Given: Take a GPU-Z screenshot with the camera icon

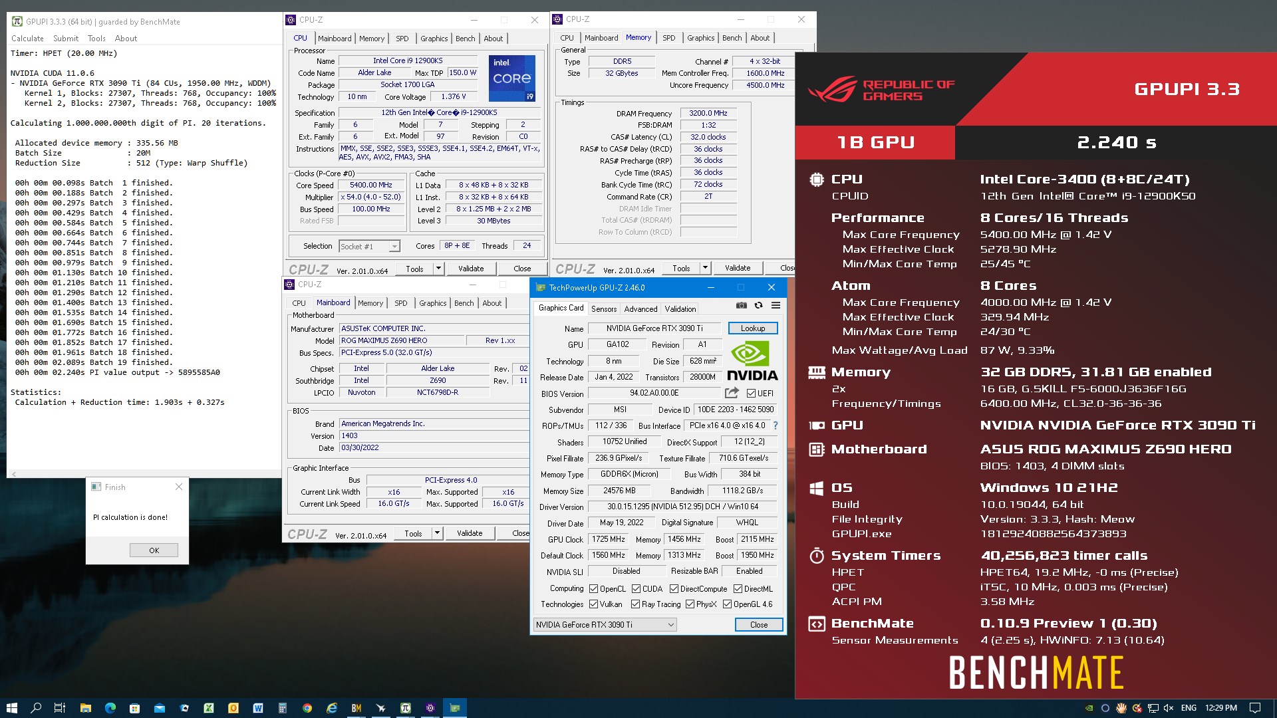Looking at the screenshot, I should [x=741, y=305].
